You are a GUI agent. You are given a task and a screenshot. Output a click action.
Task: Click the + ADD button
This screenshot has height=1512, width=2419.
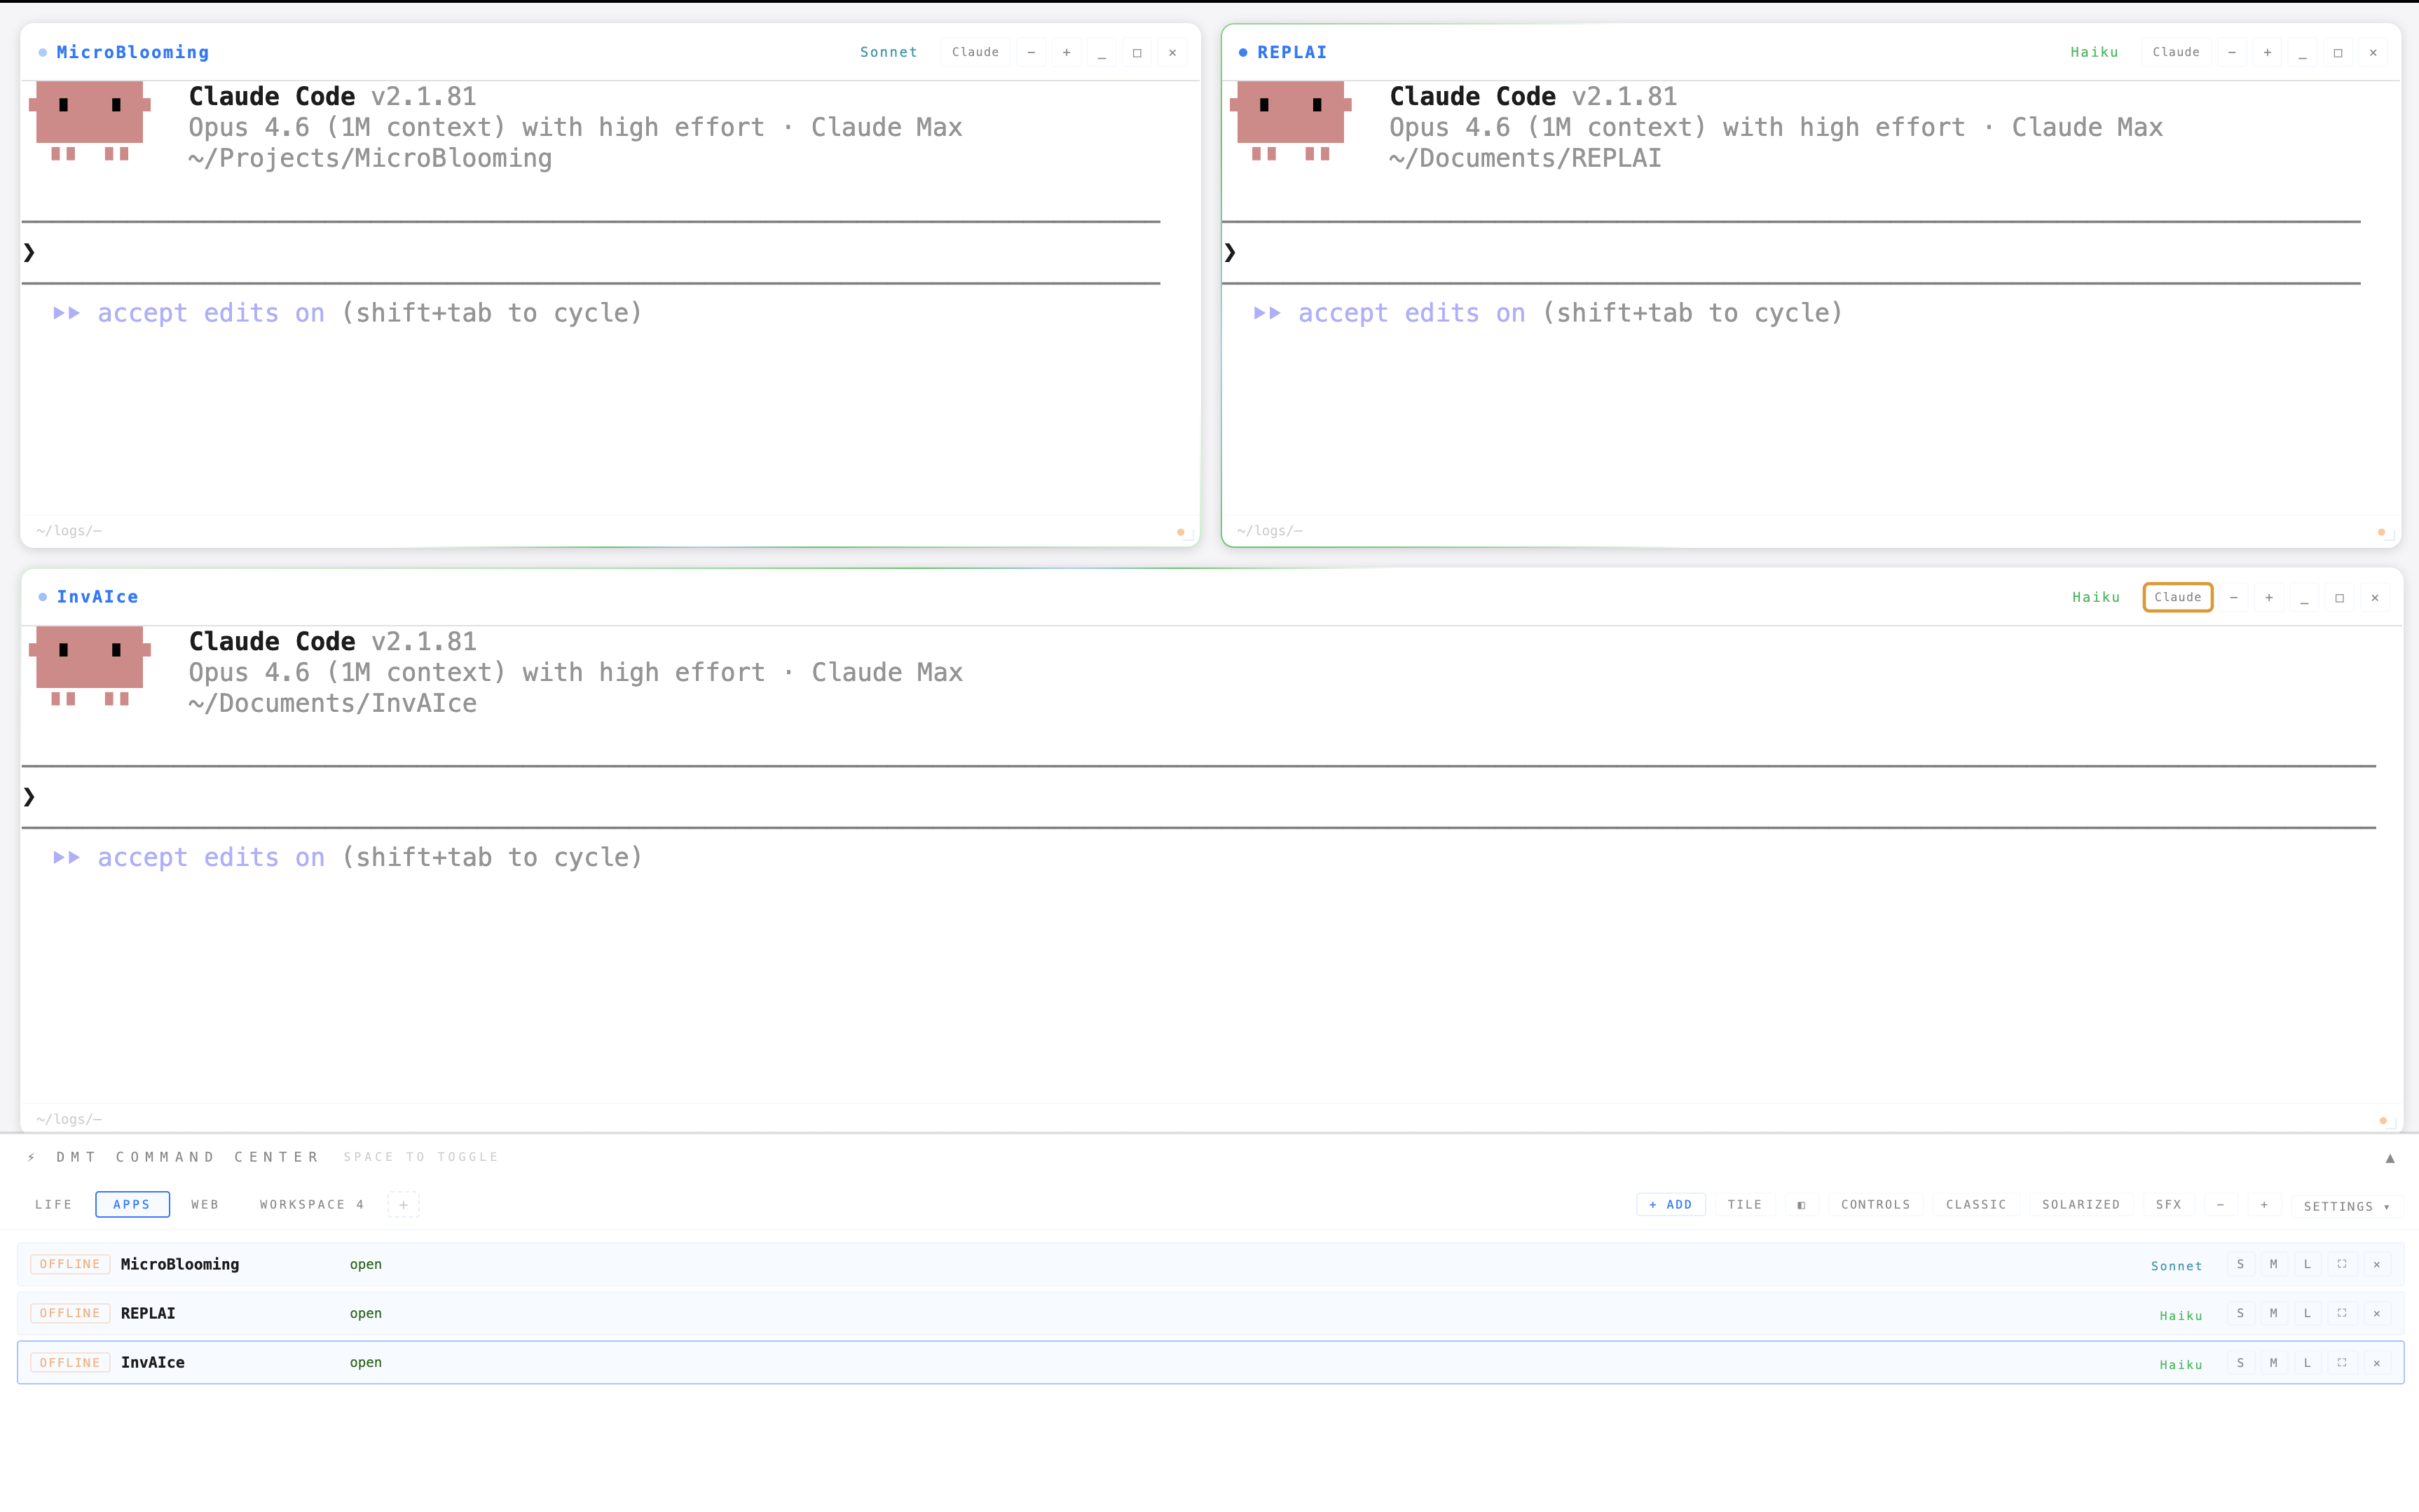1670,1204
